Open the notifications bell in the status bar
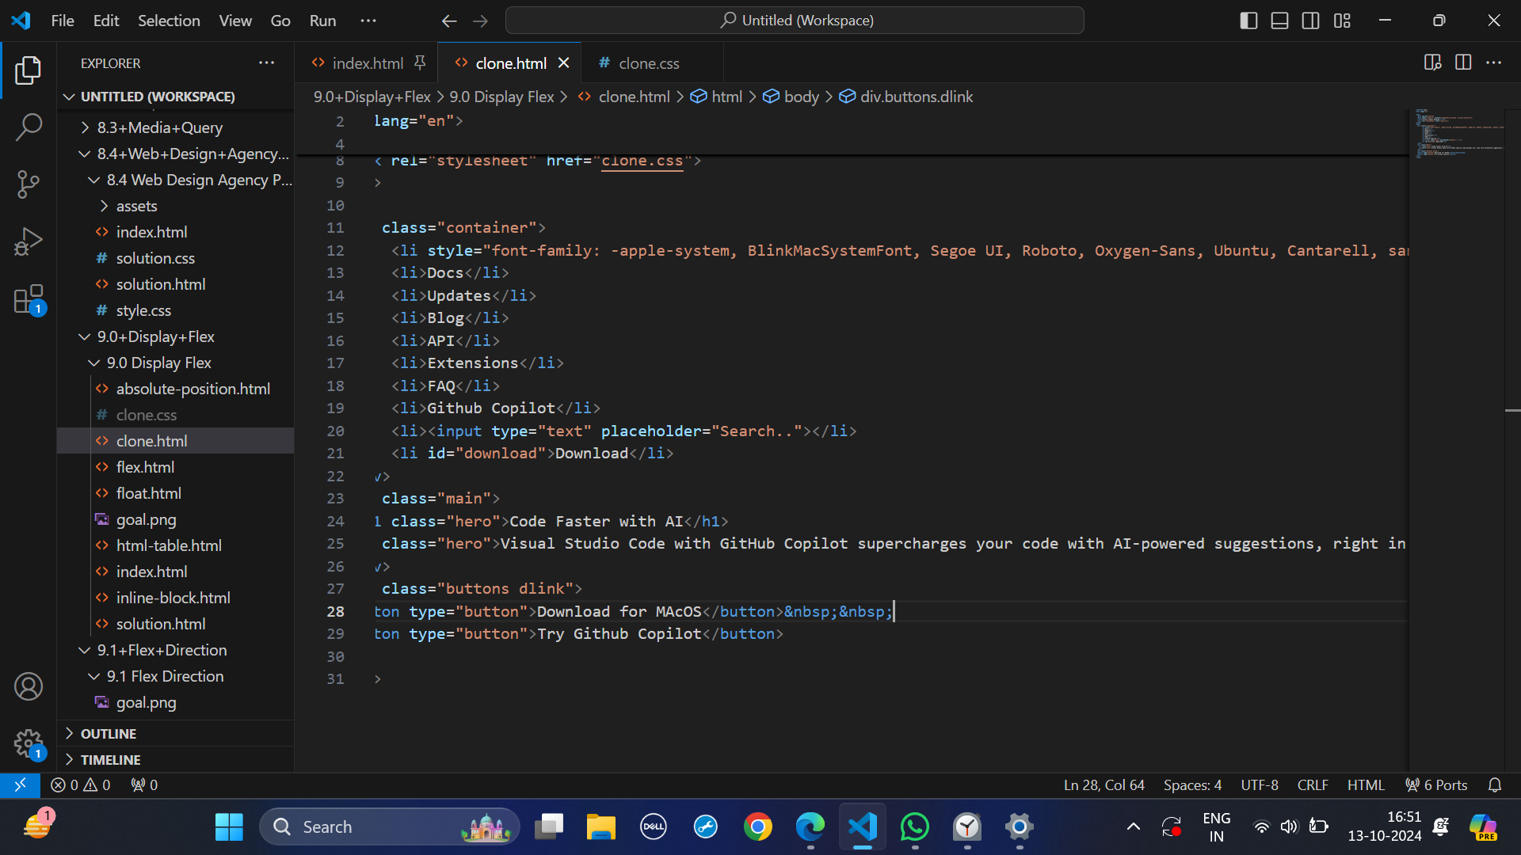This screenshot has width=1521, height=855. (x=1496, y=785)
